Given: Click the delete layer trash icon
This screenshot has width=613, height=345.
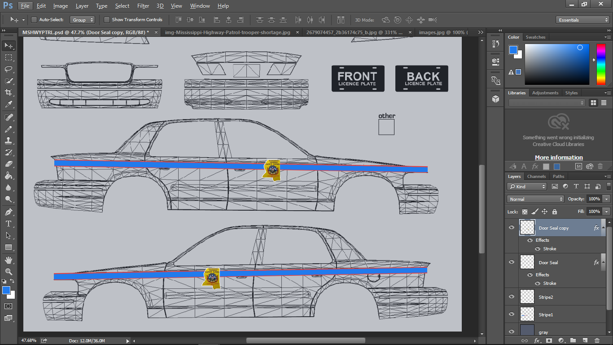Looking at the screenshot, I should (597, 341).
